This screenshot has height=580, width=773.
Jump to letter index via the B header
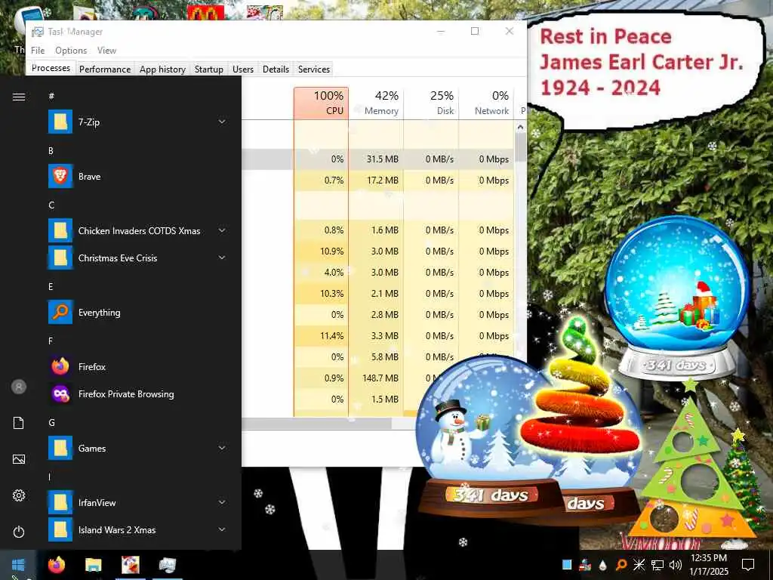pos(51,151)
